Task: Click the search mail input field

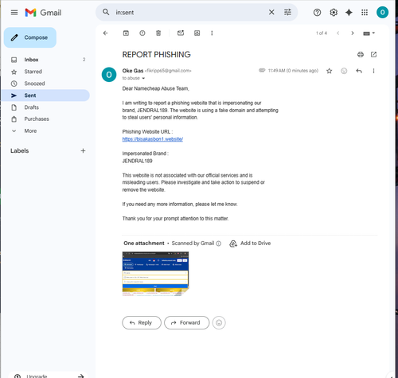Action: [x=189, y=13]
